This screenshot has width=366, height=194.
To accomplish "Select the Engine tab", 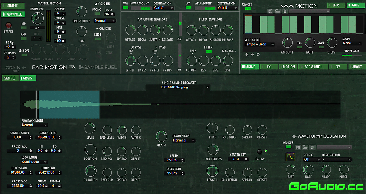I will tap(250, 67).
